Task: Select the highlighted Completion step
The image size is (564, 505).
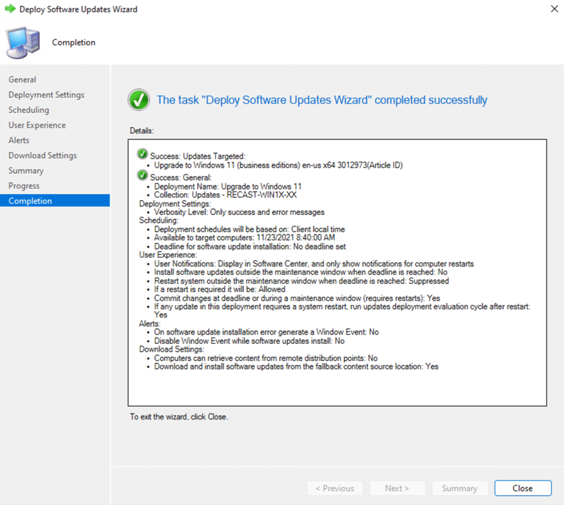Action: pyautogui.click(x=30, y=201)
